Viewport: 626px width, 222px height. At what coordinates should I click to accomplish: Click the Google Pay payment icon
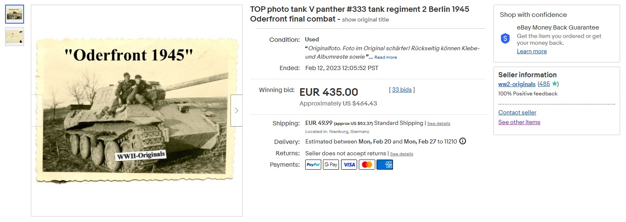tap(331, 165)
